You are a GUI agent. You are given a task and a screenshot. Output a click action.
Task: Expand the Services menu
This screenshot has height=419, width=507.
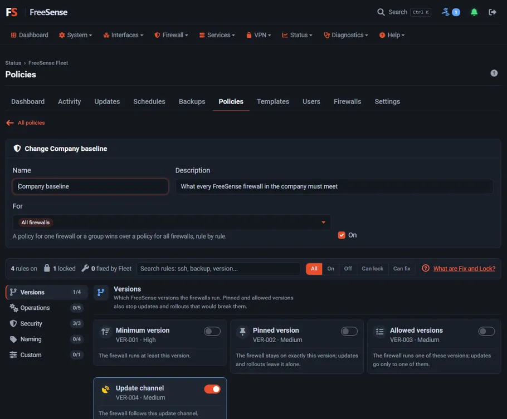217,35
